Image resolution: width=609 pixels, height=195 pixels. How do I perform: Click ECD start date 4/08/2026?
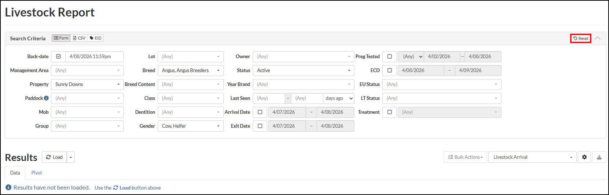421,71
